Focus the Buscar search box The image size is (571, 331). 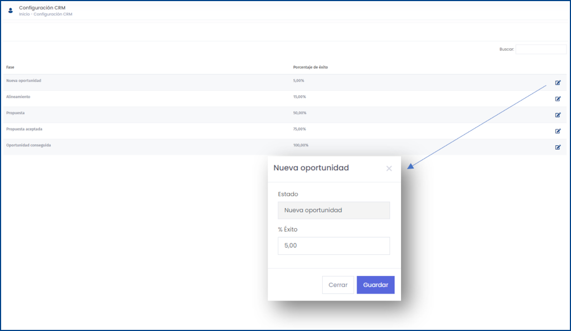541,49
